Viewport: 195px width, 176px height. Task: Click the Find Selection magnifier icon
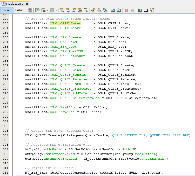[62, 10]
